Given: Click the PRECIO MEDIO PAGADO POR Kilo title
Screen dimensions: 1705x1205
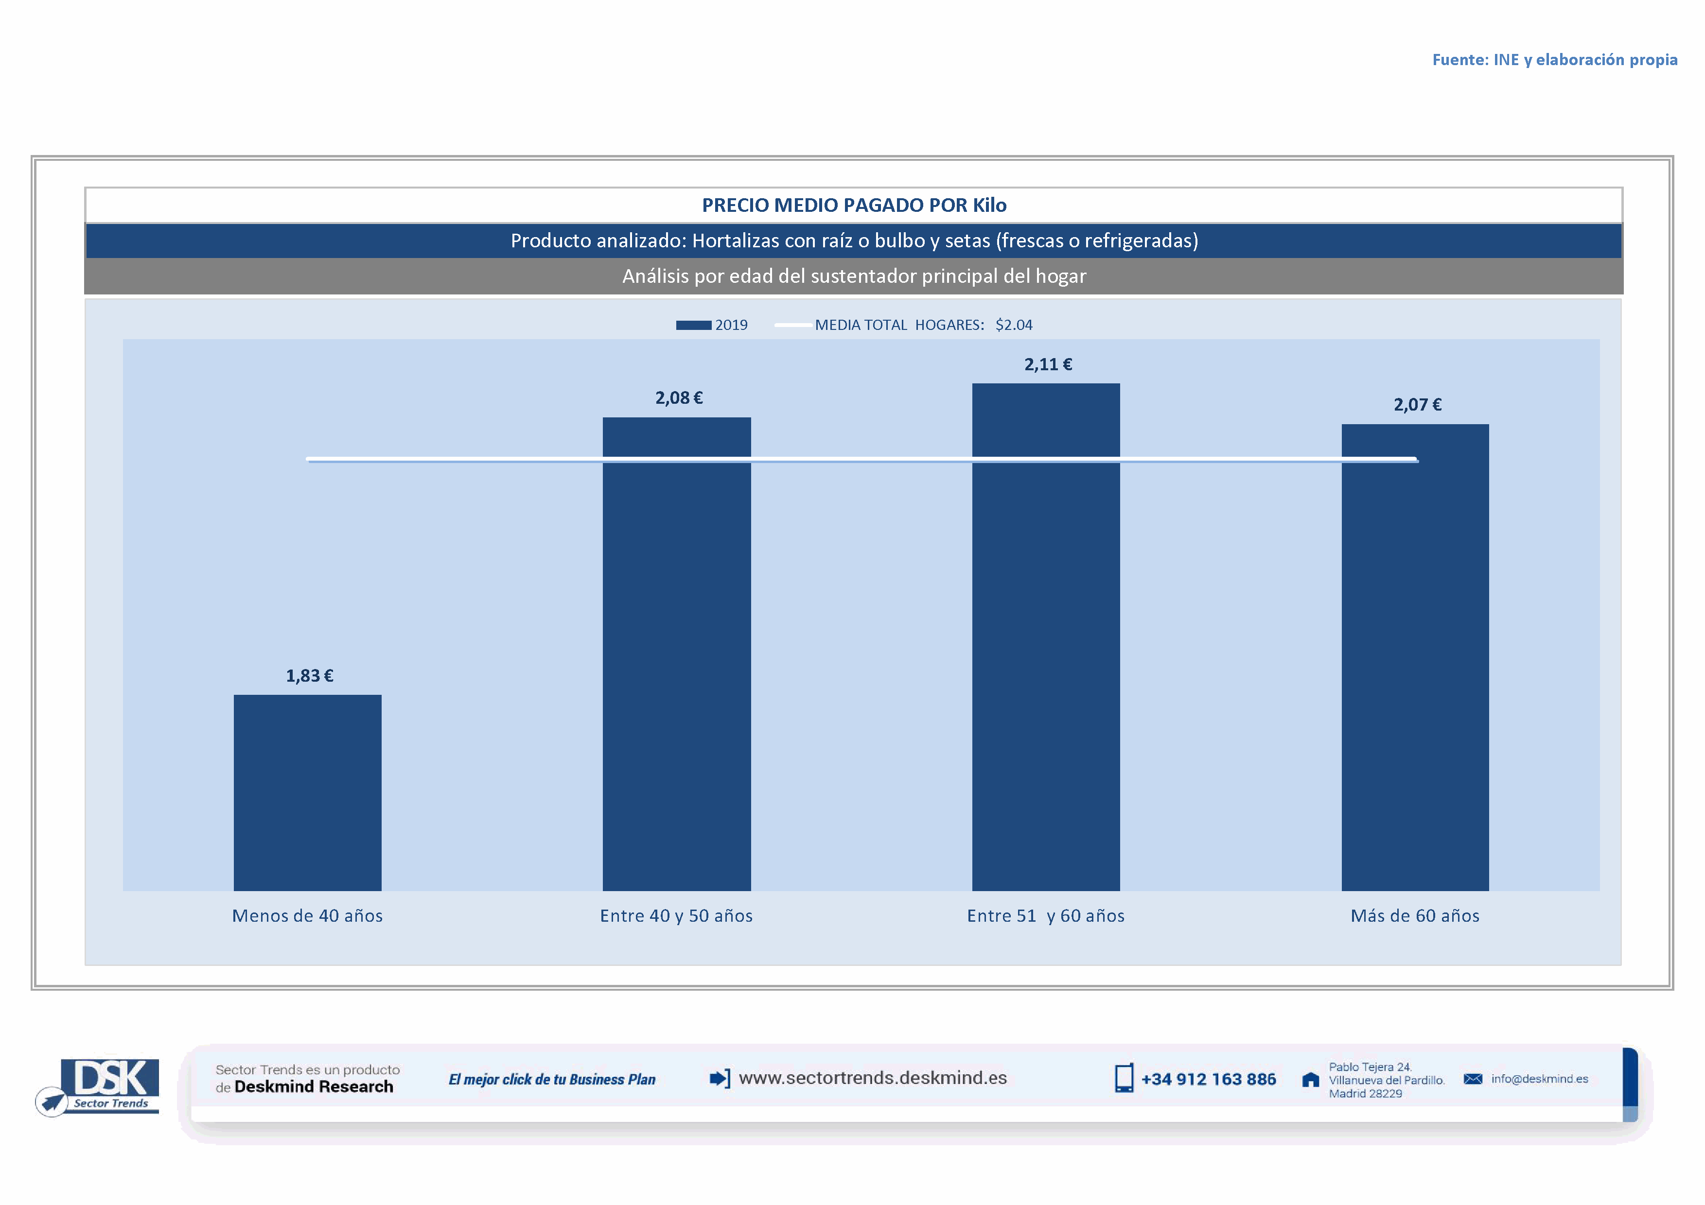Looking at the screenshot, I should [854, 206].
